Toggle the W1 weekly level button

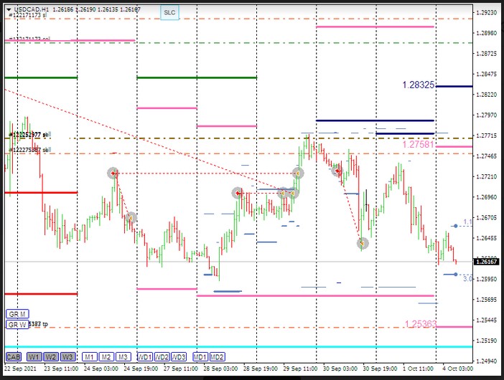pos(34,356)
